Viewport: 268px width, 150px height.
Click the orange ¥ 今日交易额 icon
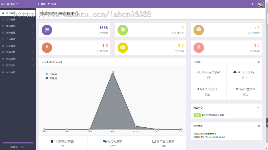point(47,47)
